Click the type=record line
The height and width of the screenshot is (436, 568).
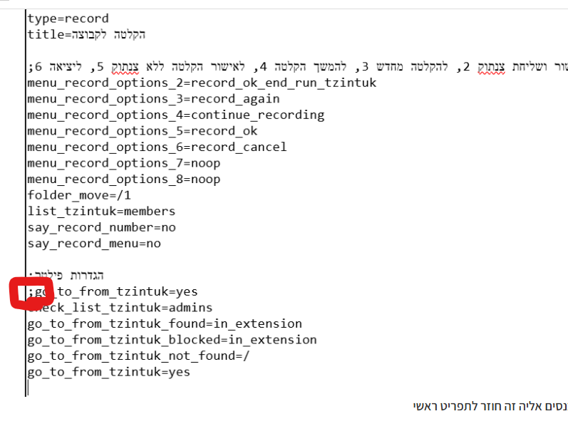68,19
